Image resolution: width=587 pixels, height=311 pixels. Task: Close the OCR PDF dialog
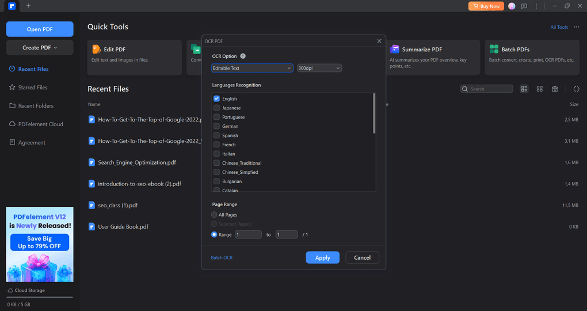coord(379,41)
